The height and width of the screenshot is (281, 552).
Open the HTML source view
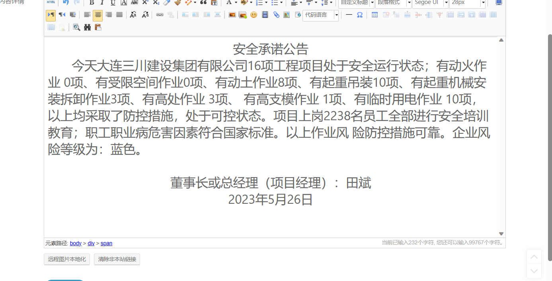click(51, 2)
